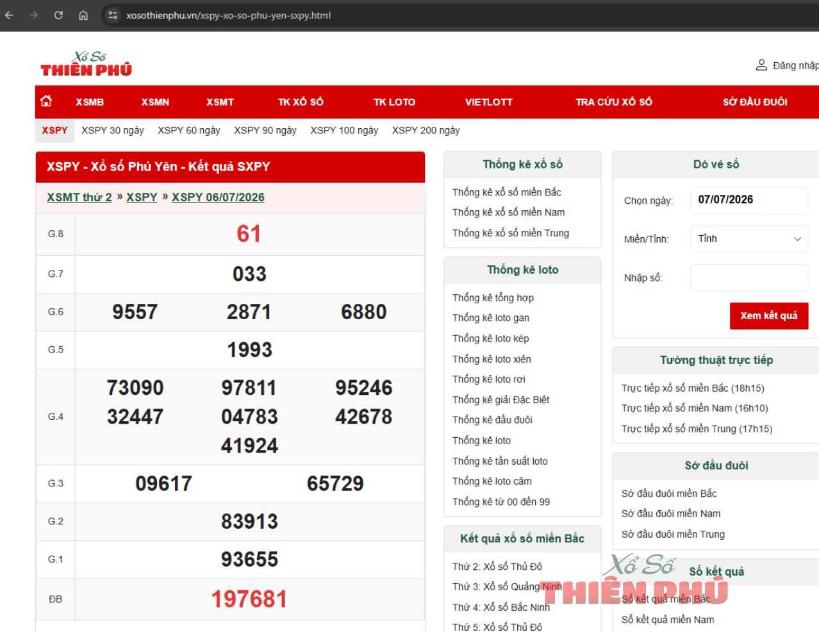
Task: Open the VIETLOTT menu
Action: [x=489, y=102]
